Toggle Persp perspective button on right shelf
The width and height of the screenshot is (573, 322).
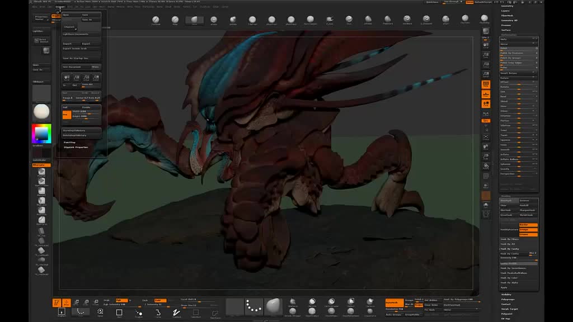coord(486,84)
